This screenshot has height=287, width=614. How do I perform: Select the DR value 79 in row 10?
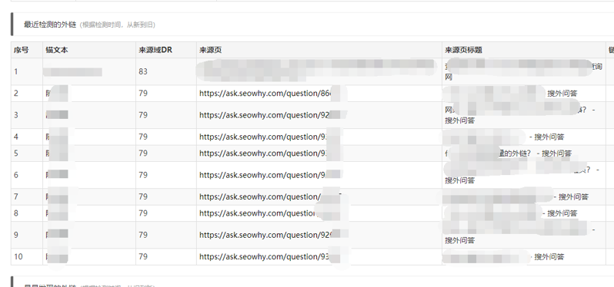coord(143,257)
